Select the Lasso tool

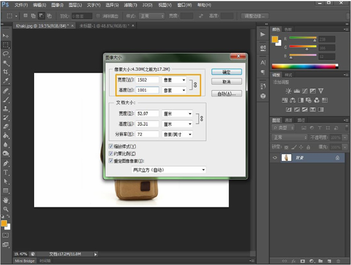point(6,54)
